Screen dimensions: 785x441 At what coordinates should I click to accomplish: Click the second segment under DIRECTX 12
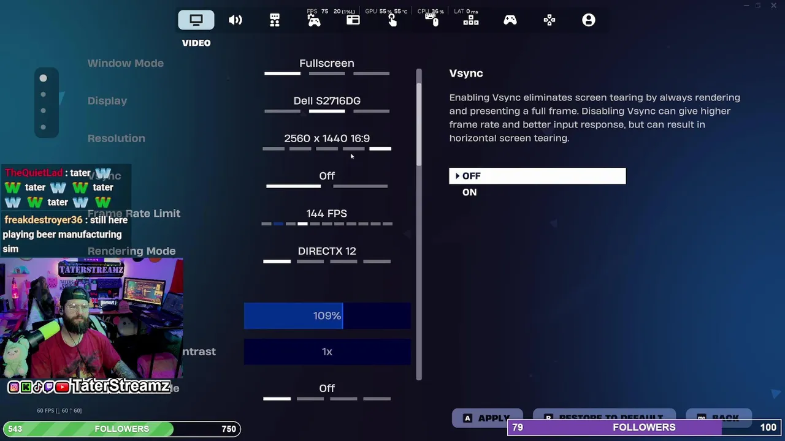click(x=310, y=262)
